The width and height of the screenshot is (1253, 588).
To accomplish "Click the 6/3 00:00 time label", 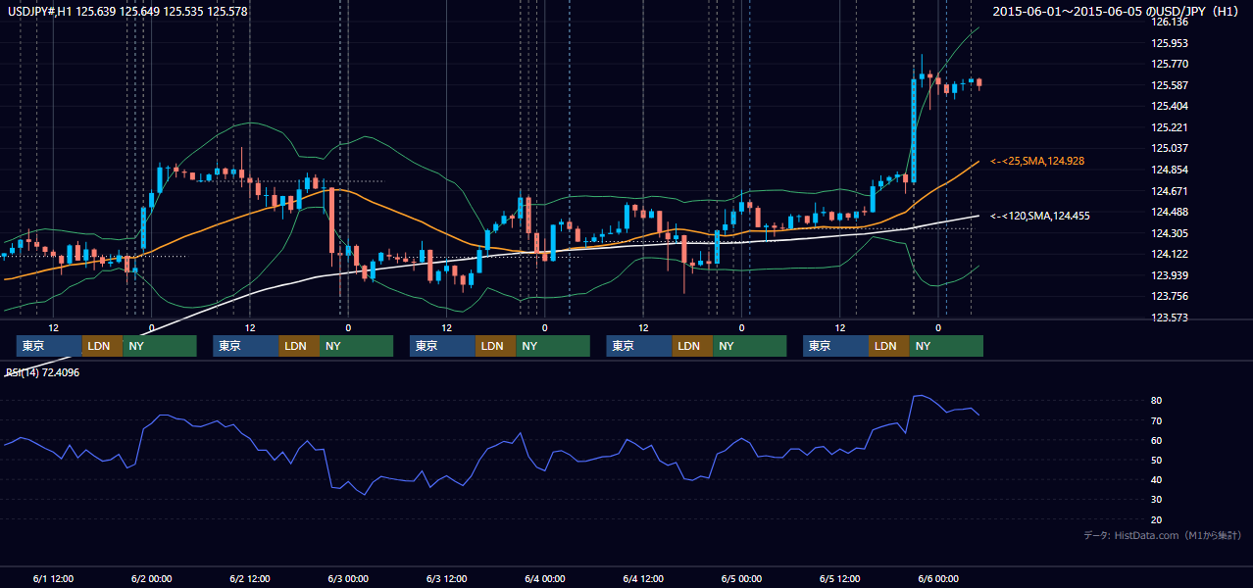I will (x=348, y=578).
